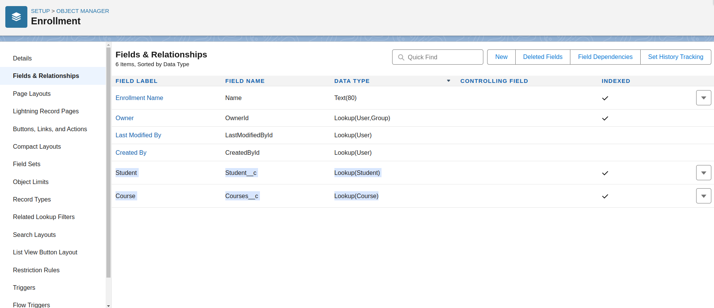This screenshot has width=714, height=308.
Task: Click the Enrollment Name indexed checkmark
Action: [x=605, y=98]
